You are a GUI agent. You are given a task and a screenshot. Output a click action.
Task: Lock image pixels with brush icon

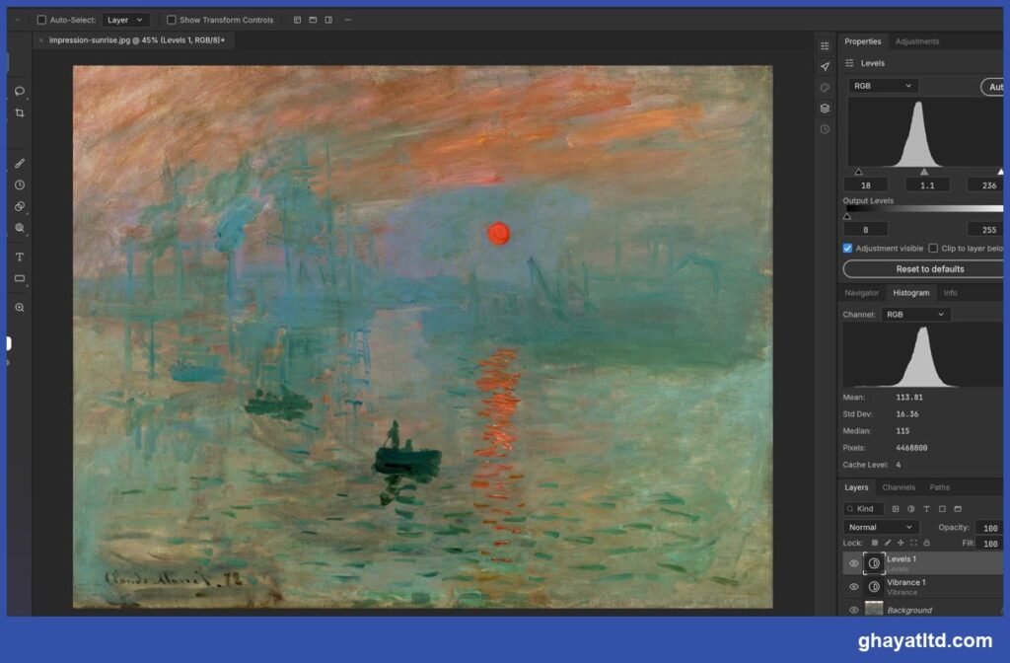[x=888, y=543]
